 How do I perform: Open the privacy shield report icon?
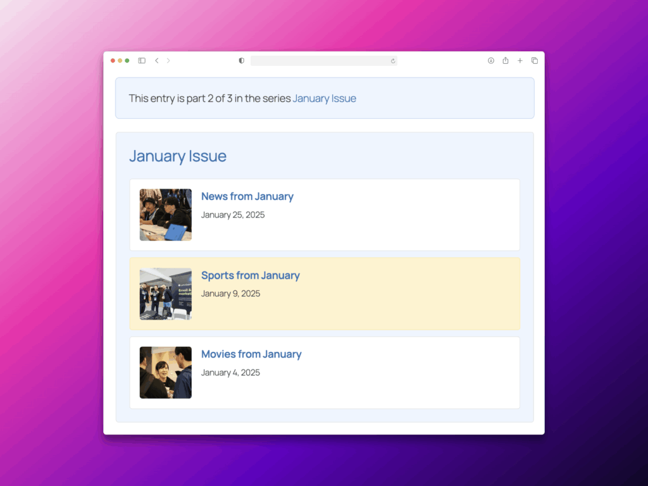241,61
